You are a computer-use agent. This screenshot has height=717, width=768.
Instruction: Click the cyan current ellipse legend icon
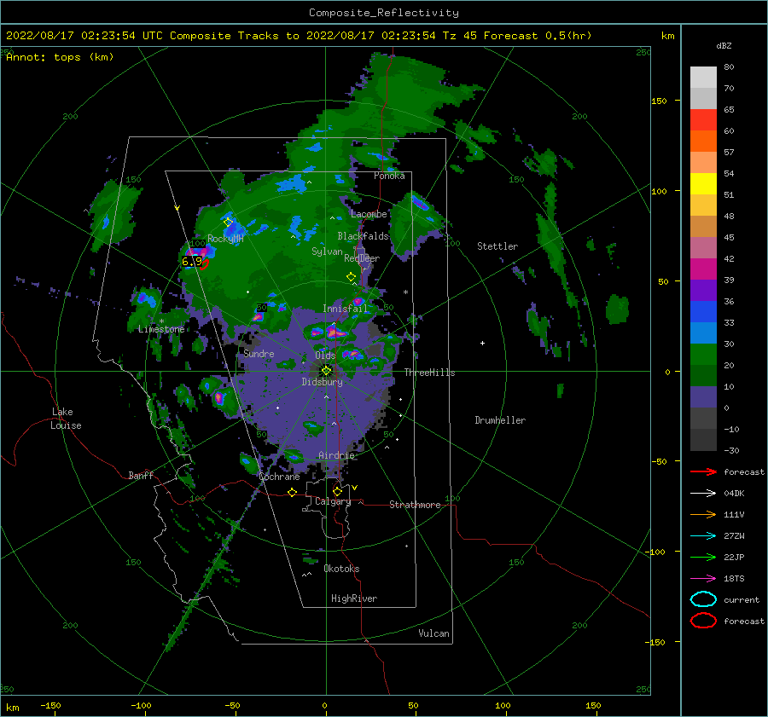click(703, 599)
